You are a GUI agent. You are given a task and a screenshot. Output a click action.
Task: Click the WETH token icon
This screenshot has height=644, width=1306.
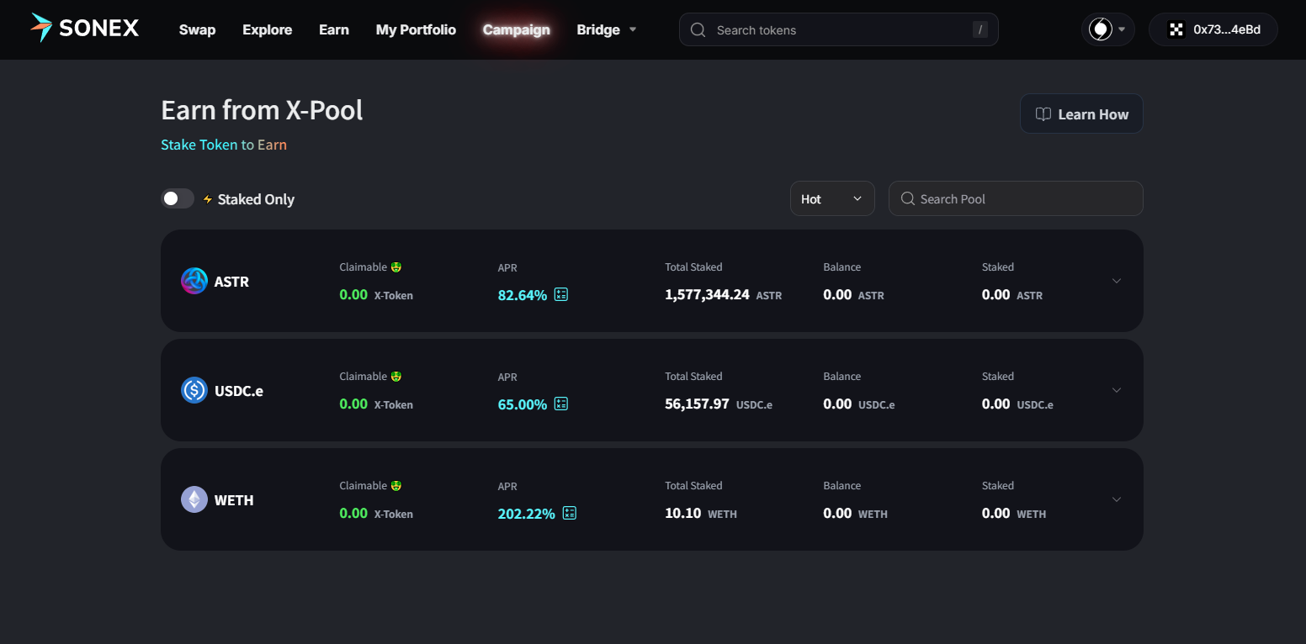point(194,499)
